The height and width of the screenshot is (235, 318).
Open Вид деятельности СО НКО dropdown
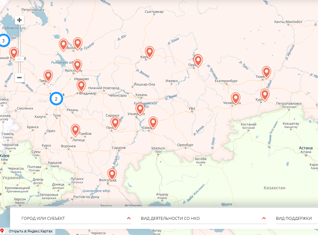tap(203, 219)
